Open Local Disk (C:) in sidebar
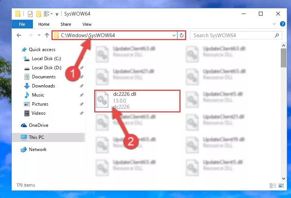 pos(47,59)
